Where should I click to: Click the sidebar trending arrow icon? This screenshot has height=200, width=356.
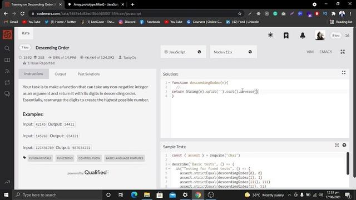7,182
